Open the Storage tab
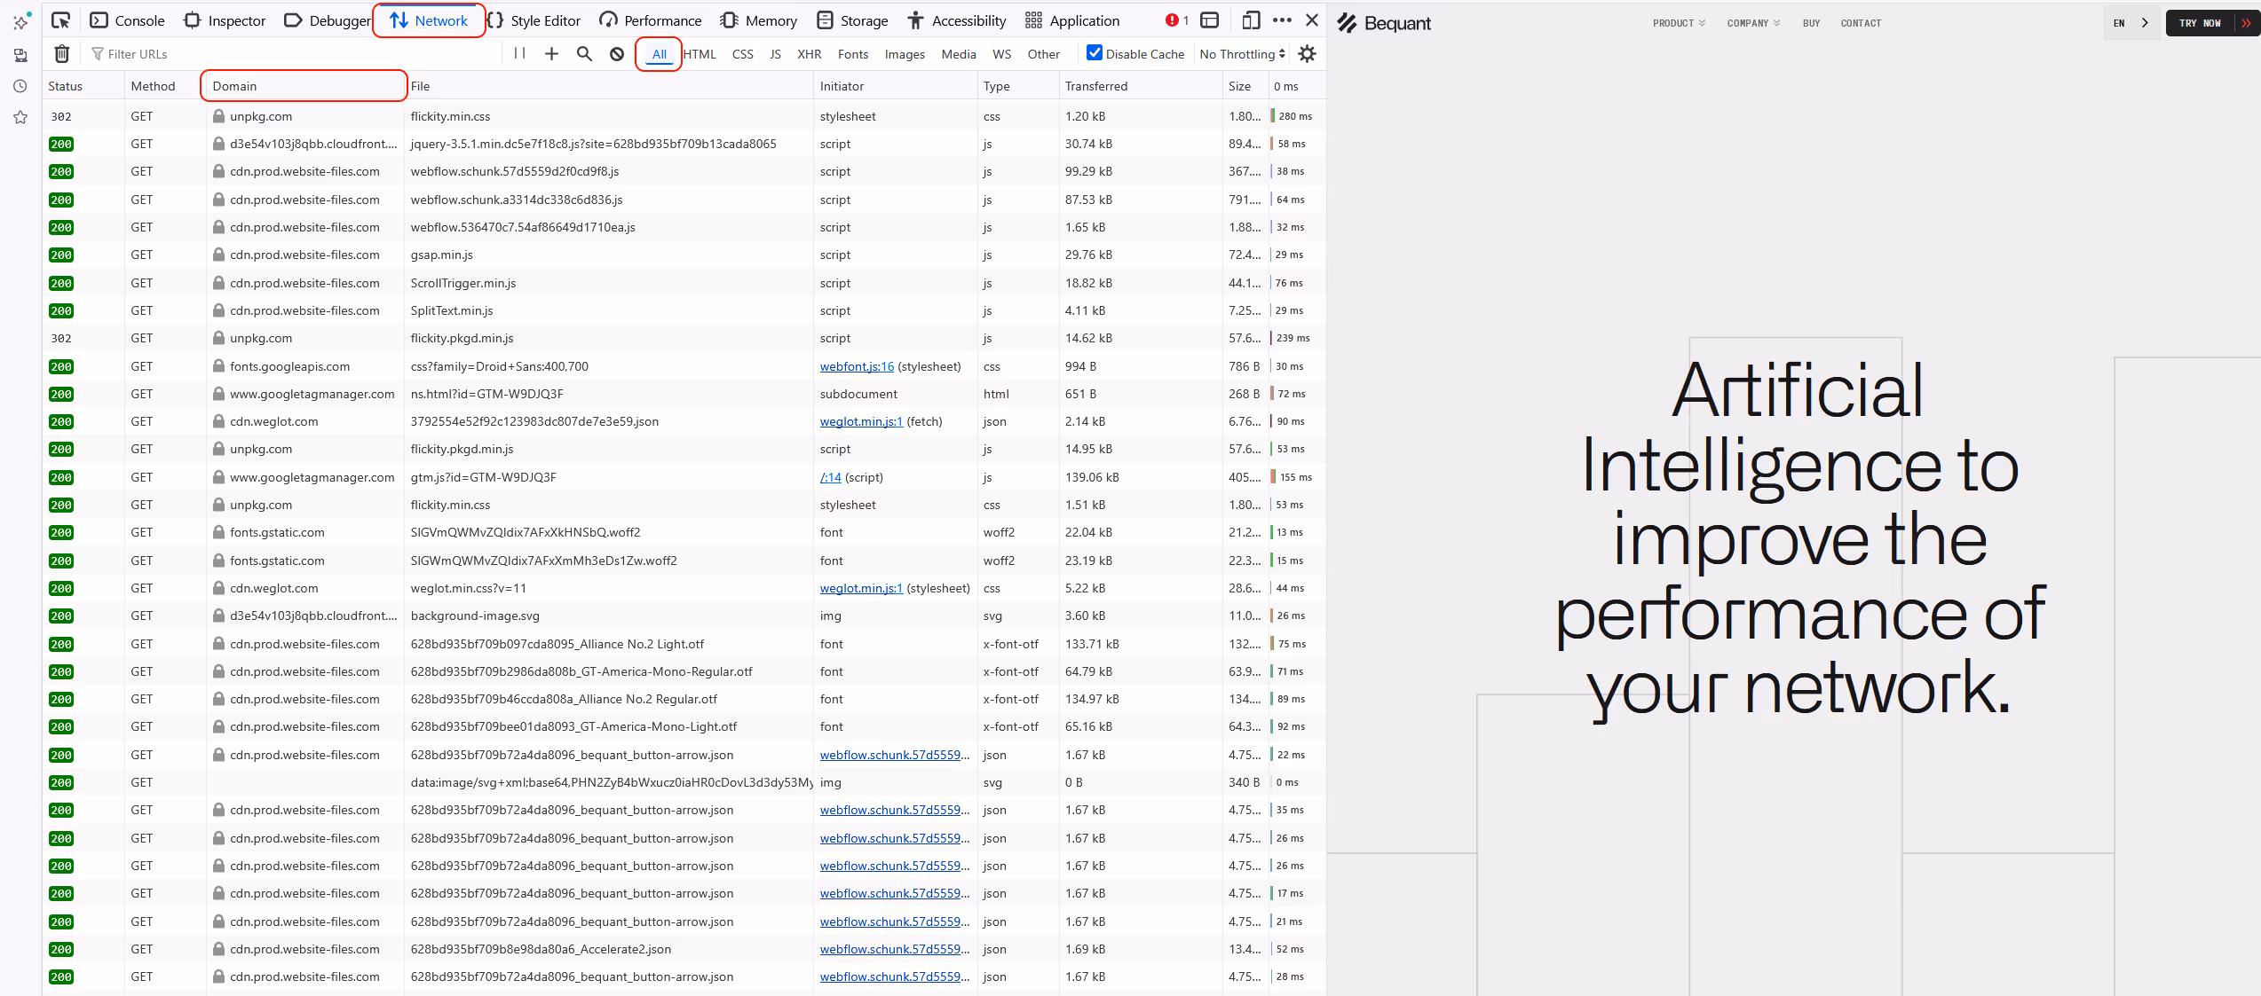 click(852, 20)
